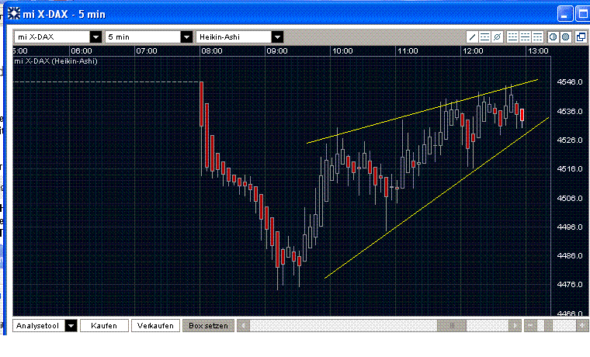
Task: Click the 4546.0 price axis label
Action: [570, 82]
